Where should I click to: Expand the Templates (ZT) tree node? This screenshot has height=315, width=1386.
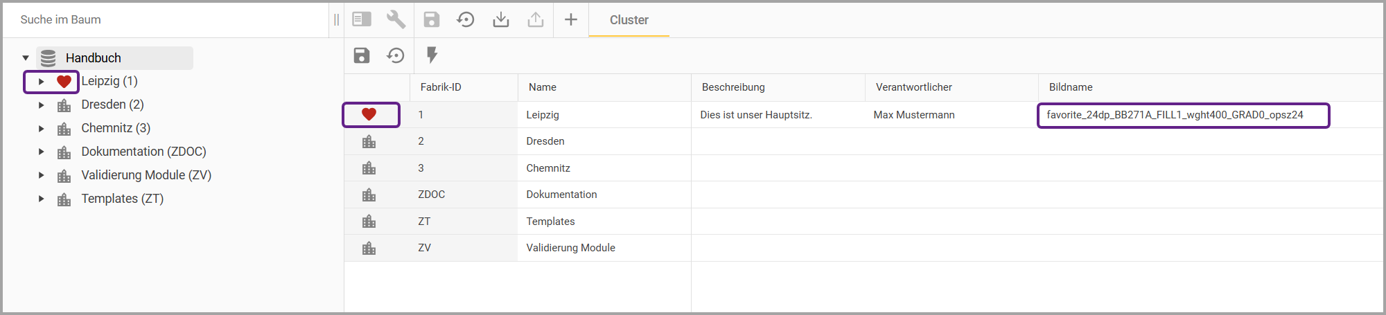(x=42, y=199)
